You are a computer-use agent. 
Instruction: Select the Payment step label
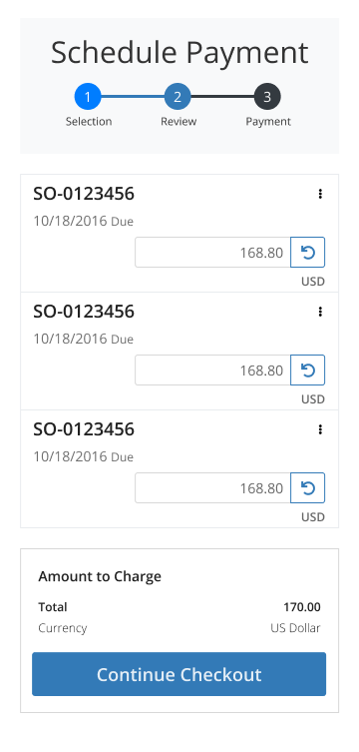(x=268, y=121)
